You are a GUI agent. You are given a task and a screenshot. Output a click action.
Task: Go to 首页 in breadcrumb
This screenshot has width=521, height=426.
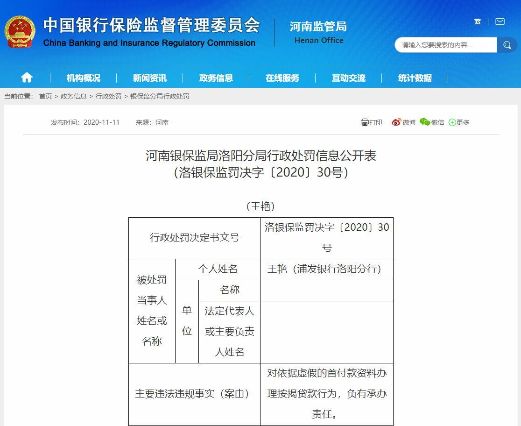coord(46,96)
